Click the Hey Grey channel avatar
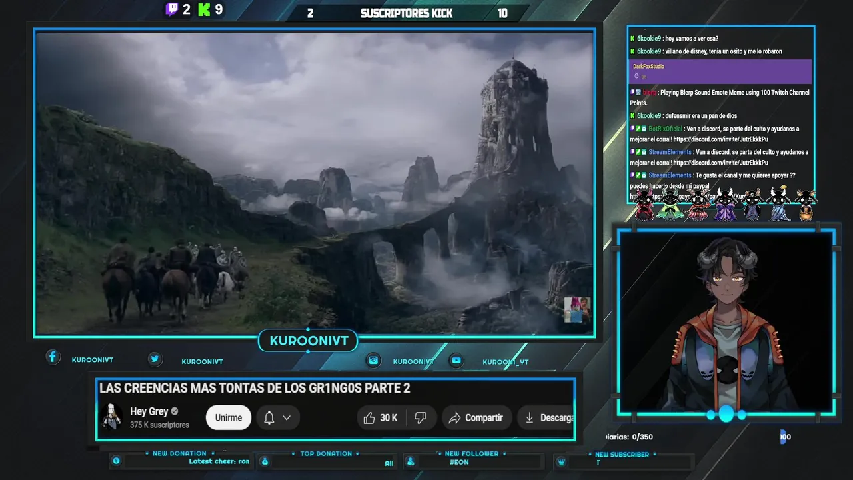 [111, 417]
